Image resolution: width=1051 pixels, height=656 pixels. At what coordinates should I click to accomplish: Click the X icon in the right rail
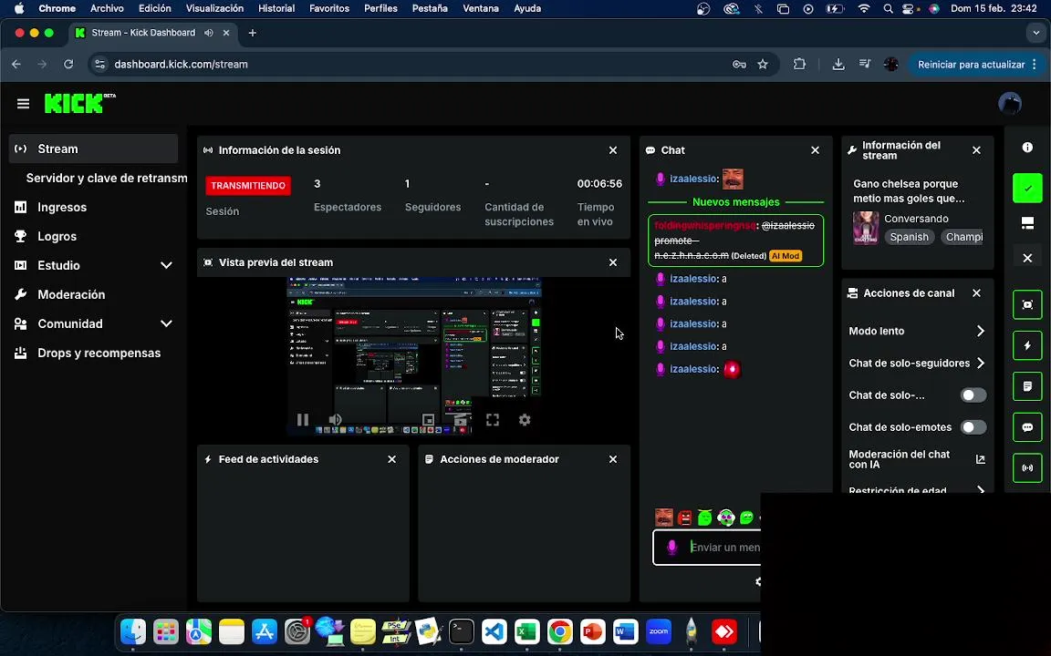coord(1027,258)
